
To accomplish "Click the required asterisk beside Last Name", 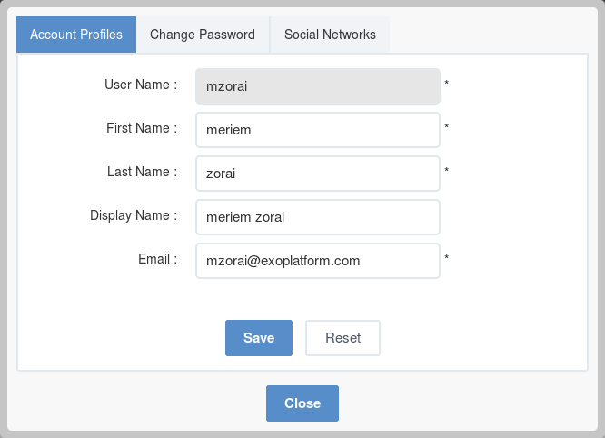I will pos(446,170).
